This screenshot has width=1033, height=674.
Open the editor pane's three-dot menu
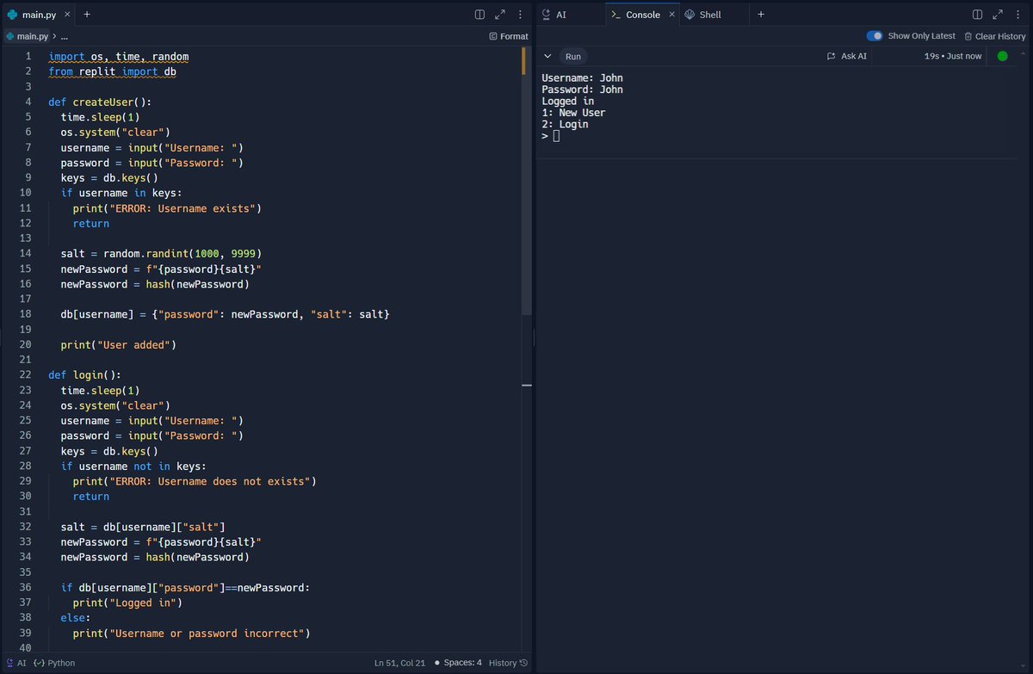tap(521, 15)
